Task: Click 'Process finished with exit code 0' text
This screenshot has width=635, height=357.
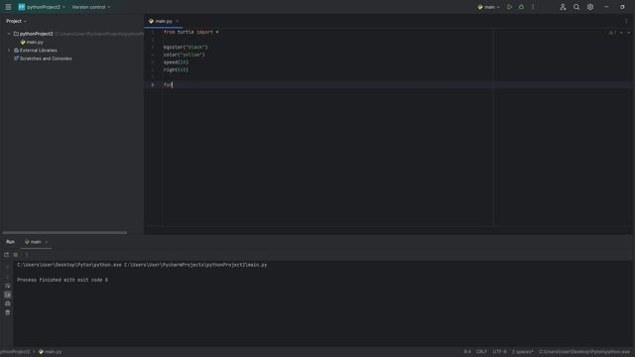Action: point(63,280)
